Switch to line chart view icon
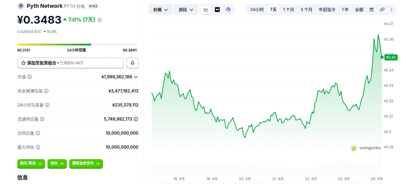The width and height of the screenshot is (406, 184). pyautogui.click(x=206, y=10)
